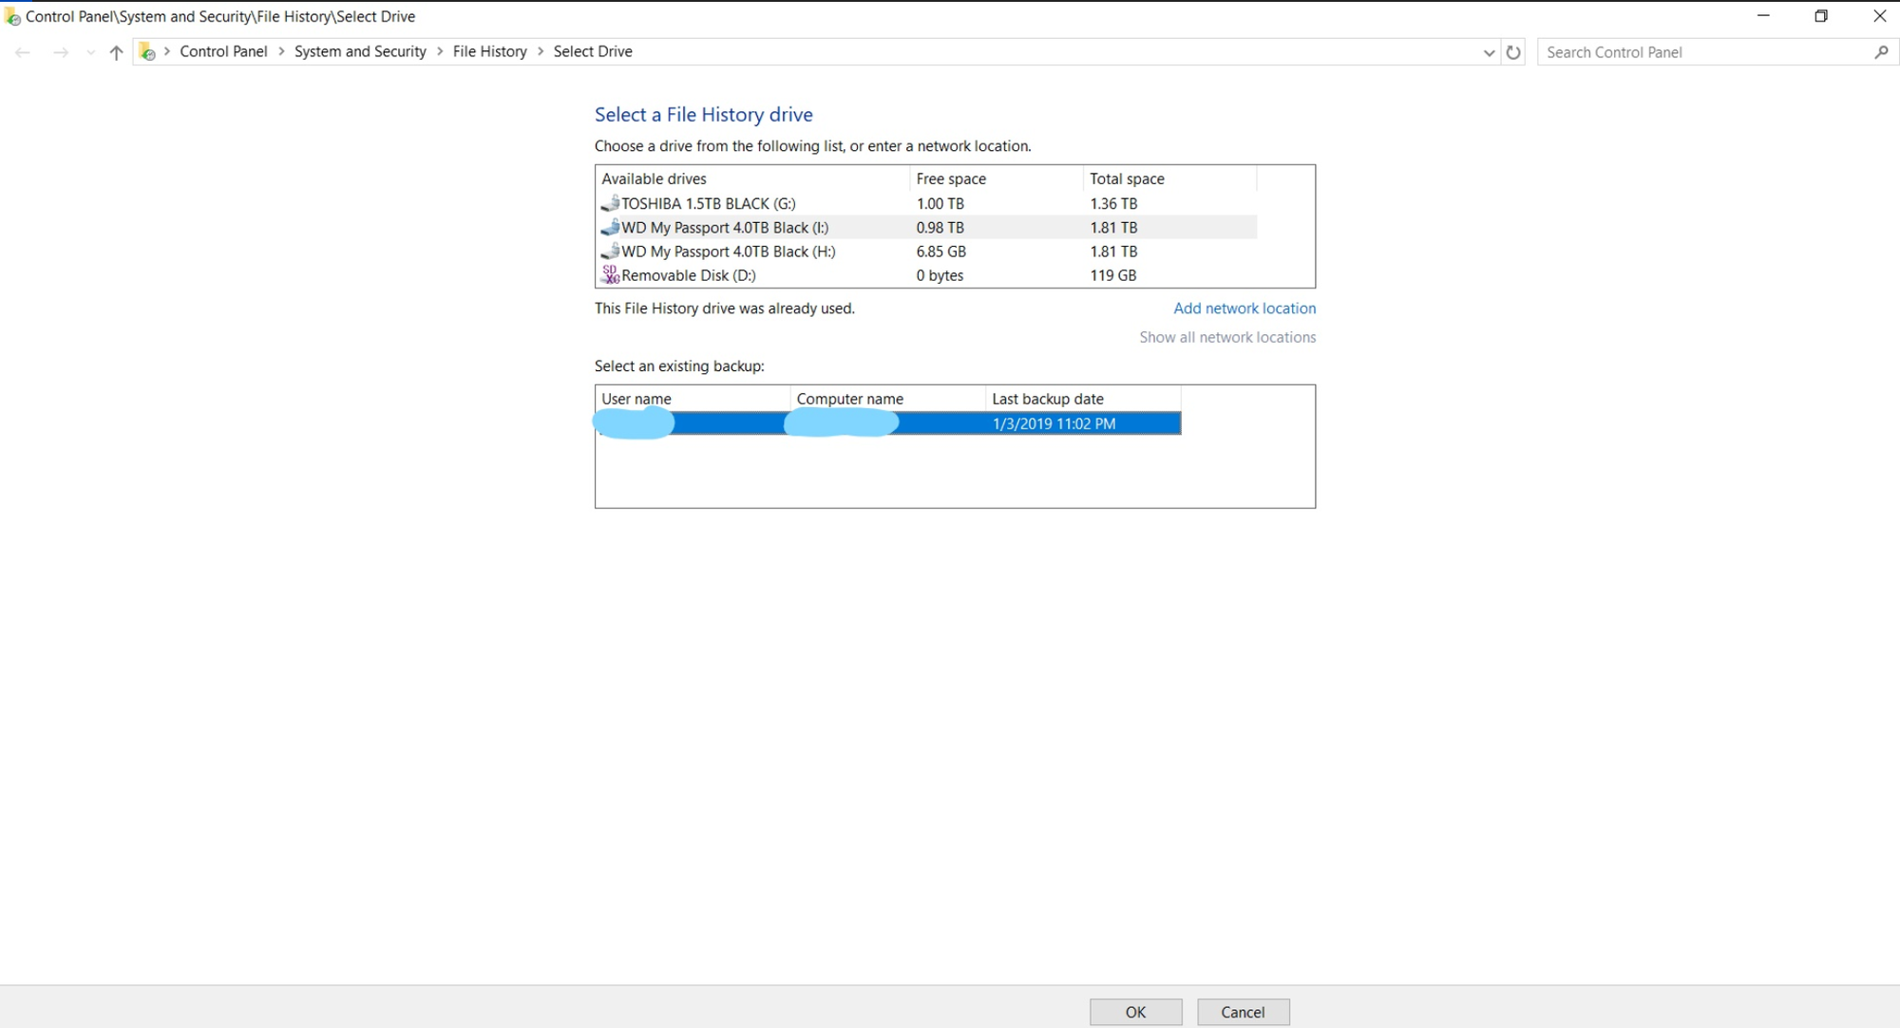Confirm selection with the OK button
Viewport: 1900px width, 1028px height.
(1135, 1011)
